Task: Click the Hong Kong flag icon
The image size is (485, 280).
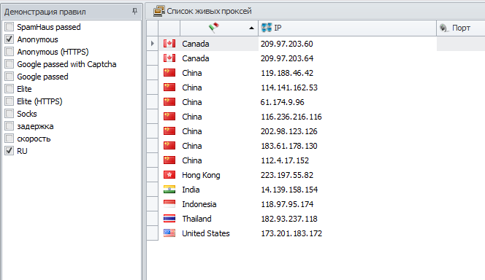Action: pos(169,175)
